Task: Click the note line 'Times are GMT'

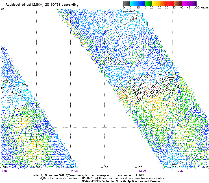Action: (55, 175)
